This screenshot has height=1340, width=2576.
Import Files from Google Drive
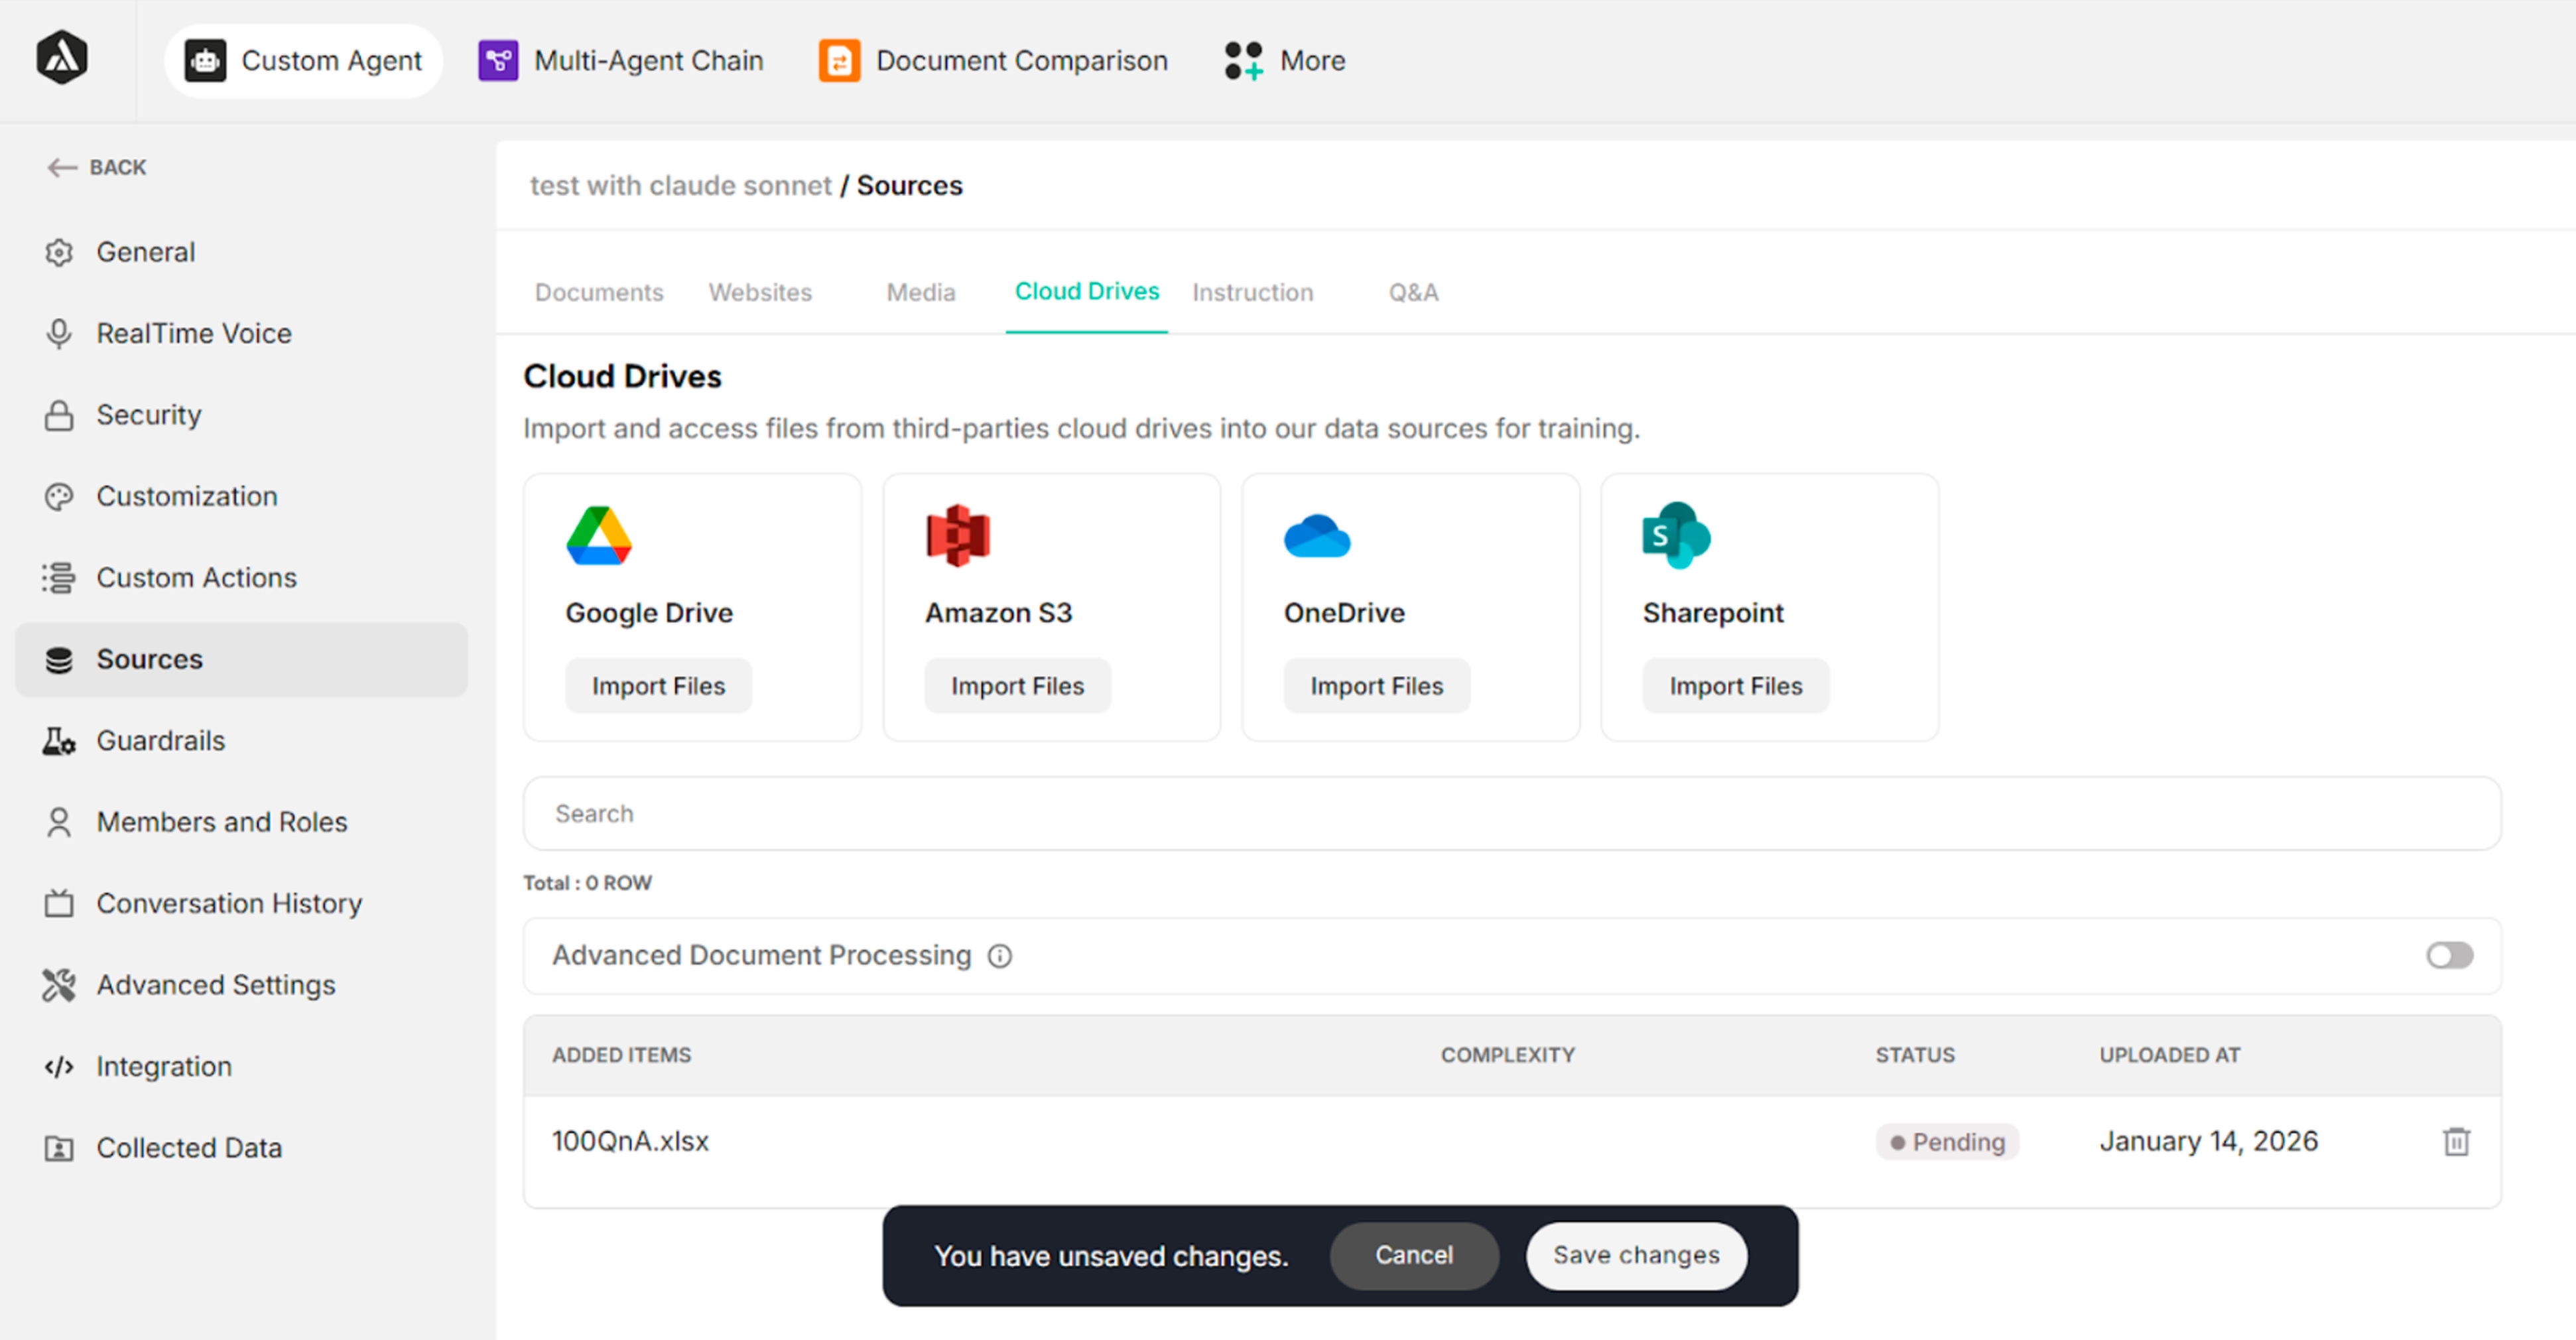(658, 686)
